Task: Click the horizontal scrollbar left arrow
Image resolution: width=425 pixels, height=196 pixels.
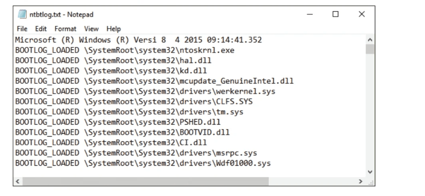Action: click(18, 182)
